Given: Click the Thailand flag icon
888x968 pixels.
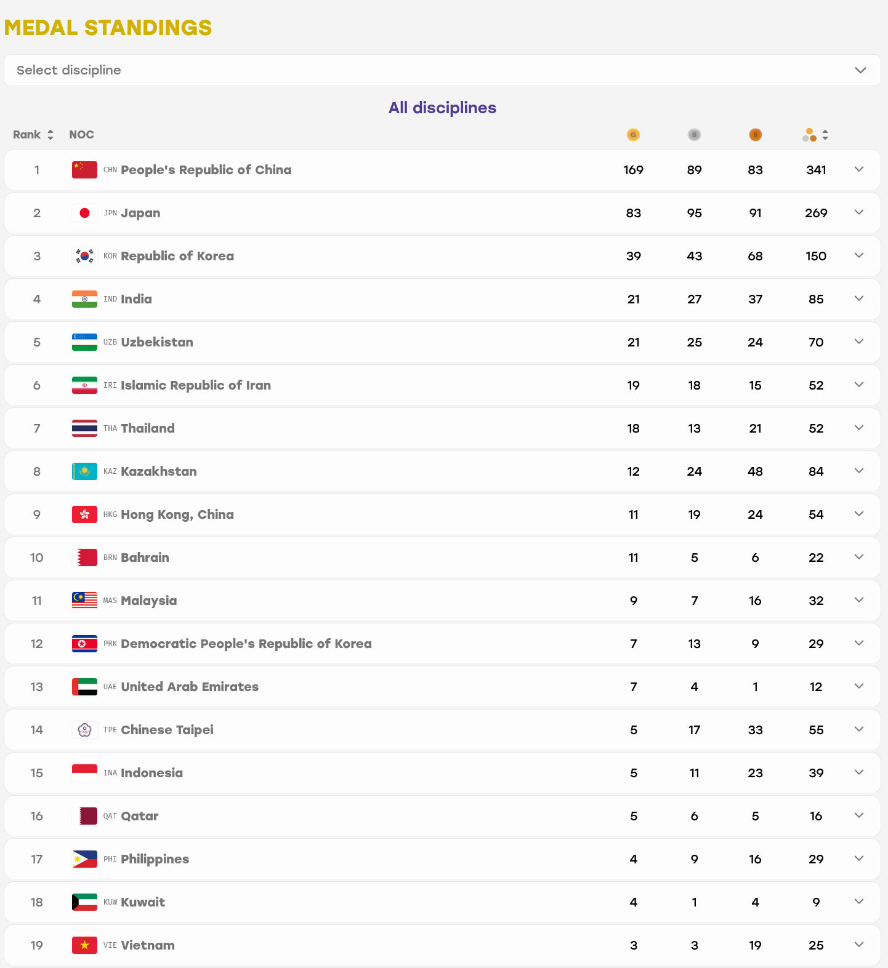Looking at the screenshot, I should click(84, 428).
